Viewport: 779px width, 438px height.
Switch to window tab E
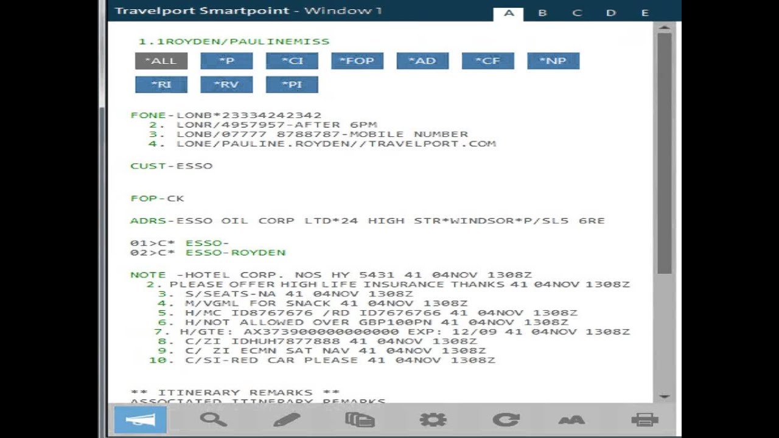[x=645, y=13]
